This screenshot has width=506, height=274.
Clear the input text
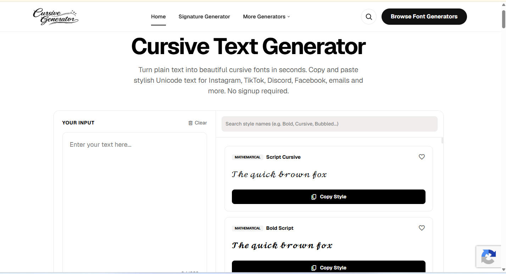[x=198, y=123]
